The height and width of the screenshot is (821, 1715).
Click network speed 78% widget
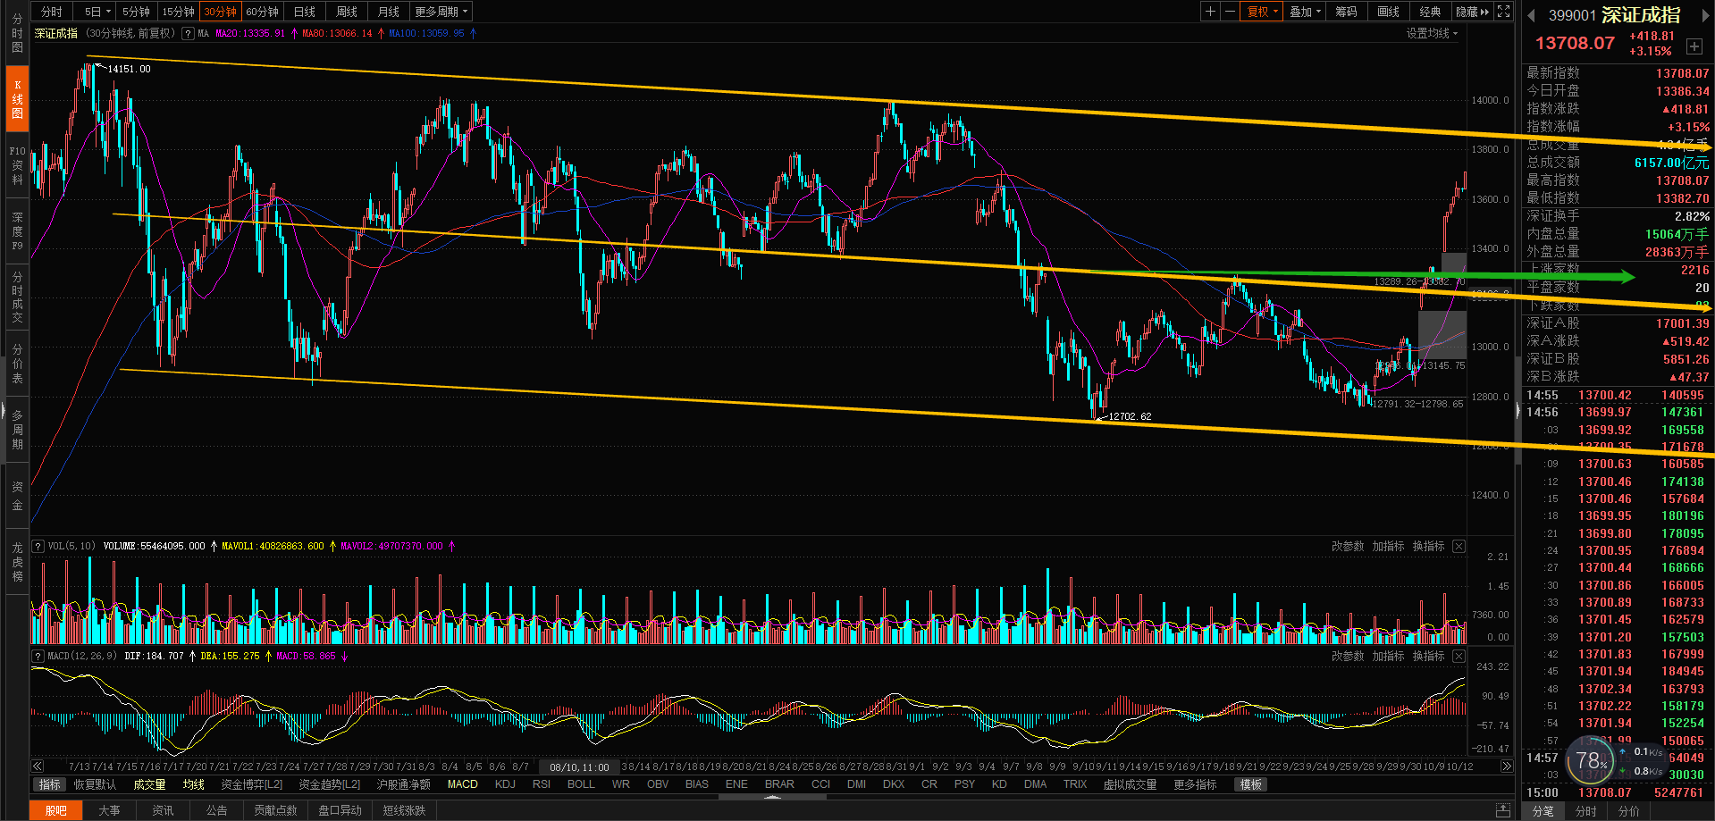1592,760
